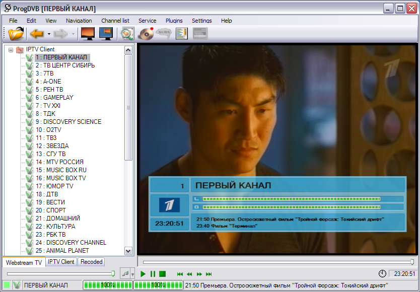Adjust the volume slider handle

point(113,273)
